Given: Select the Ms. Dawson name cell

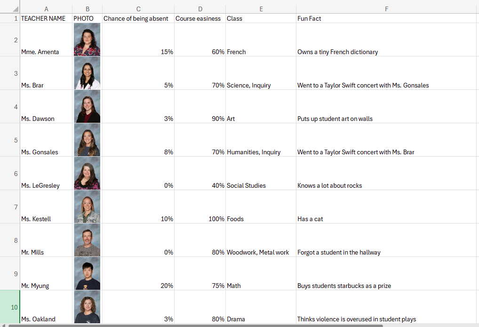Looking at the screenshot, I should pyautogui.click(x=46, y=106).
